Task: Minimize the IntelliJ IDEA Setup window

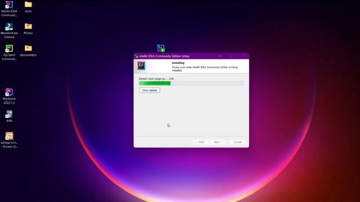Action: point(220,56)
